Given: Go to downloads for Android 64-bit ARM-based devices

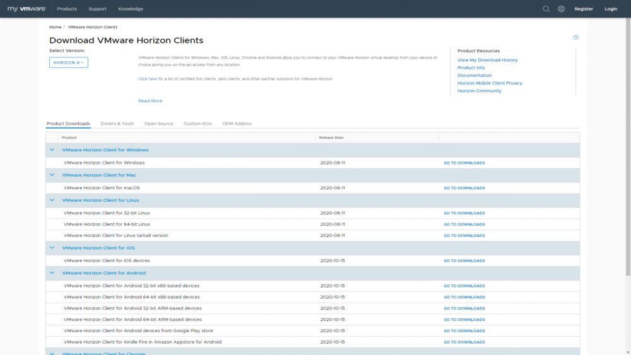Looking at the screenshot, I should (464, 320).
